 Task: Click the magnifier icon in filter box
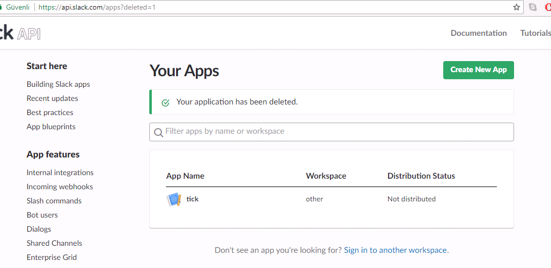(x=158, y=132)
